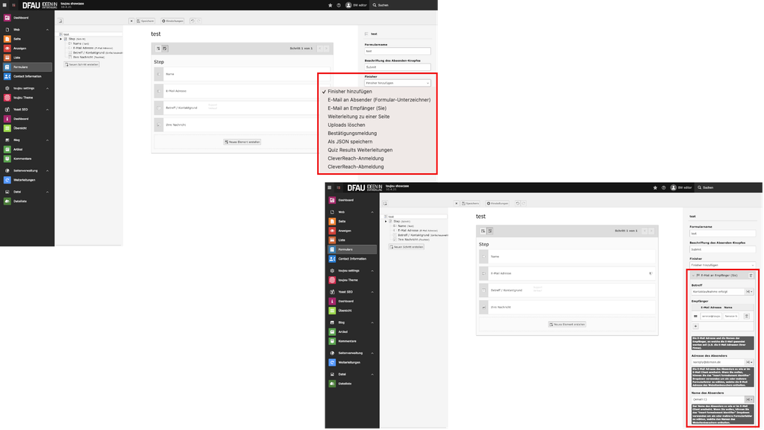Choose CleverReach-Anmeldung finisher option
This screenshot has height=430, width=764.
(x=355, y=158)
